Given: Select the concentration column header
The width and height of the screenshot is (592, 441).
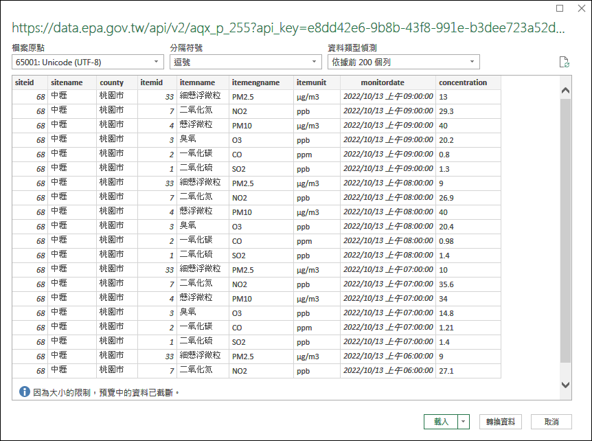Looking at the screenshot, I should (468, 82).
